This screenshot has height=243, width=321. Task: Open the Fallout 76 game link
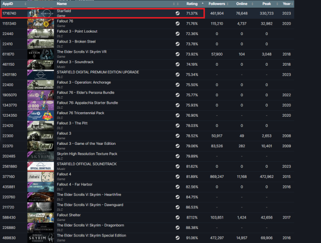(x=65, y=21)
